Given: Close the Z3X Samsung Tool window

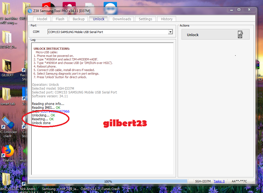Looking at the screenshot, I should (x=249, y=10).
